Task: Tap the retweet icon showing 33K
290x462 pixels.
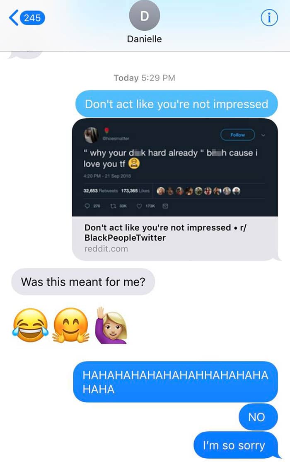Action: [x=113, y=206]
